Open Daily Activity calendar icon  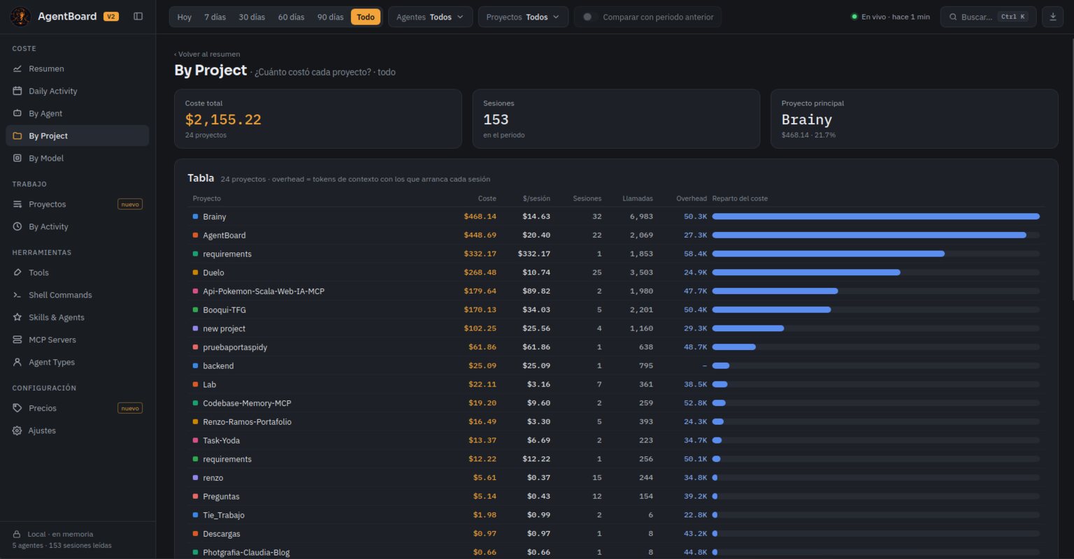coord(17,91)
